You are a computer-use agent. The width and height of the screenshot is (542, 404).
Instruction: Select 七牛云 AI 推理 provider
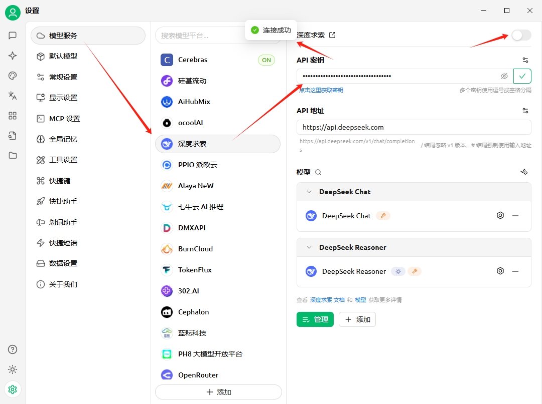[x=218, y=207]
